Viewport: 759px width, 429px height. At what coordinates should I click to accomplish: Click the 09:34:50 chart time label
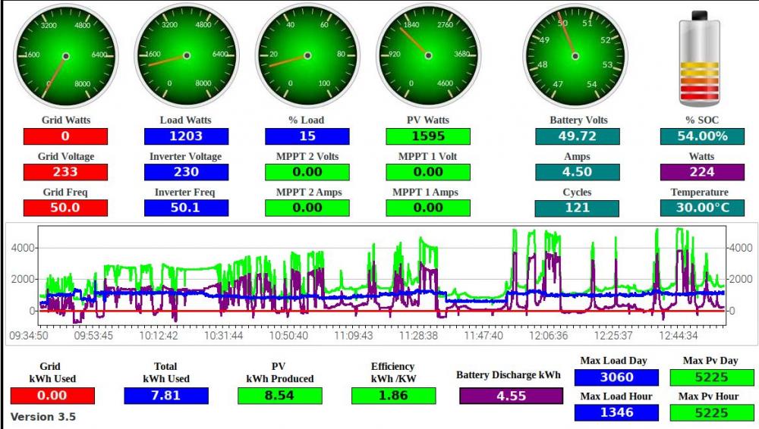(x=29, y=335)
